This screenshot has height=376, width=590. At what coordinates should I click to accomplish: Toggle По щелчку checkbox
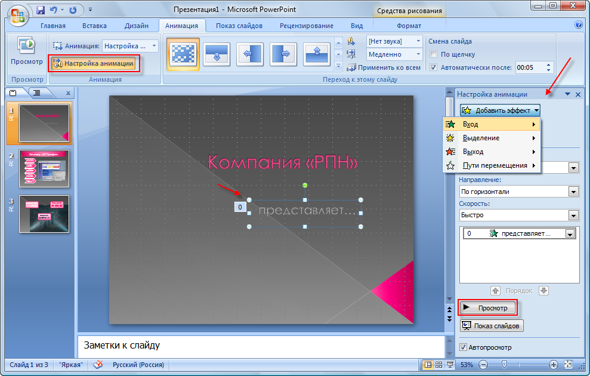click(434, 54)
